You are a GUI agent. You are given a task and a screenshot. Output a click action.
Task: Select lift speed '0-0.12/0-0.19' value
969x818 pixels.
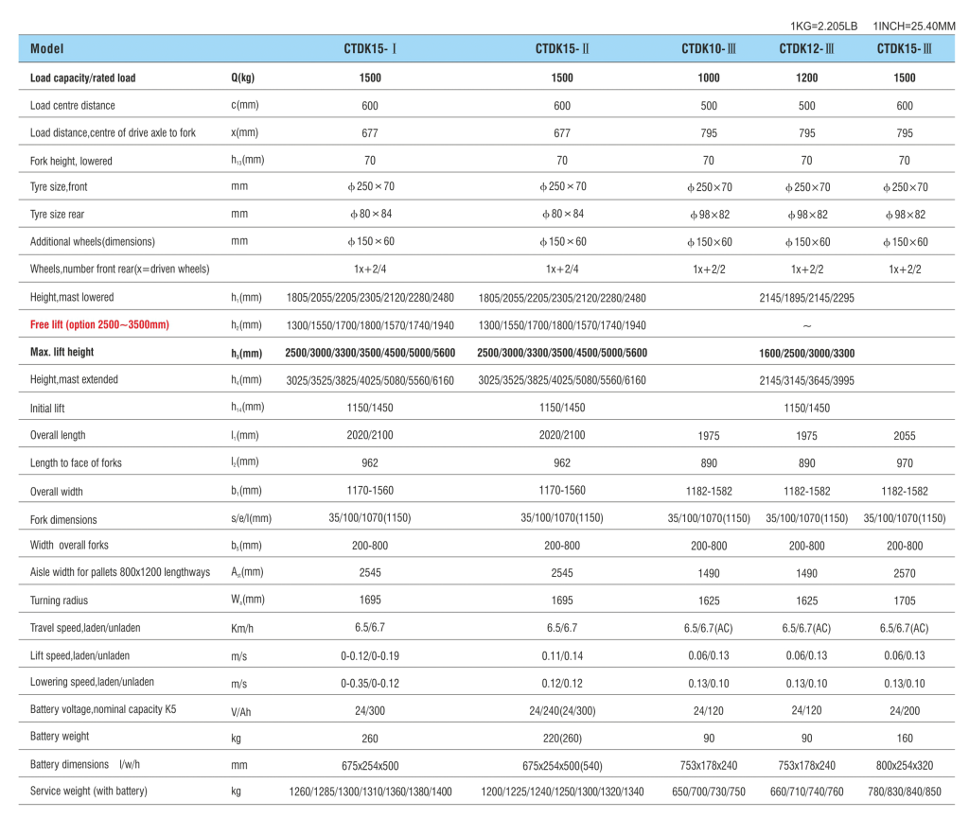coord(370,655)
